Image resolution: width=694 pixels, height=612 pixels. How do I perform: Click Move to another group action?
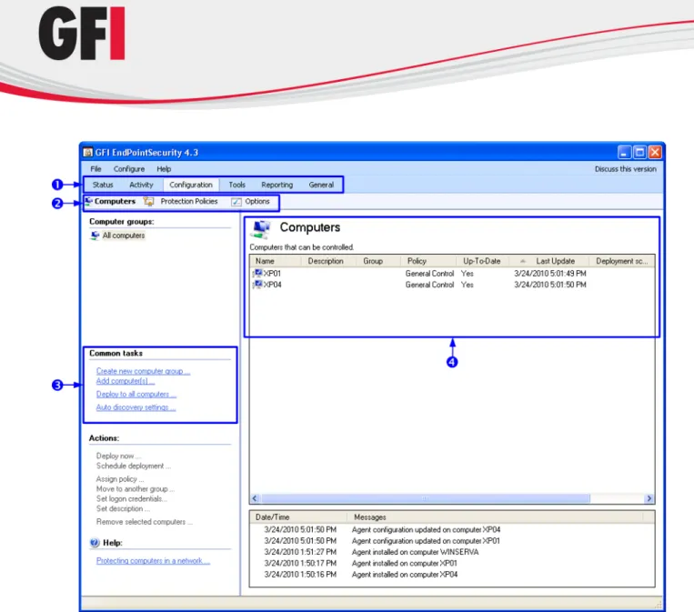point(135,489)
